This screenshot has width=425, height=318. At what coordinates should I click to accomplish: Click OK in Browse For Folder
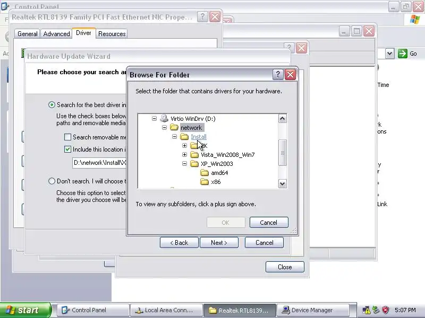[x=226, y=223]
